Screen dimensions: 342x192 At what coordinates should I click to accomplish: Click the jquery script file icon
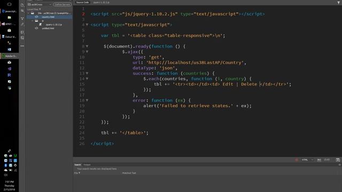pos(41,25)
